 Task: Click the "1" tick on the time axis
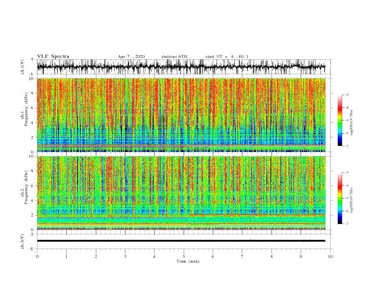click(x=66, y=256)
